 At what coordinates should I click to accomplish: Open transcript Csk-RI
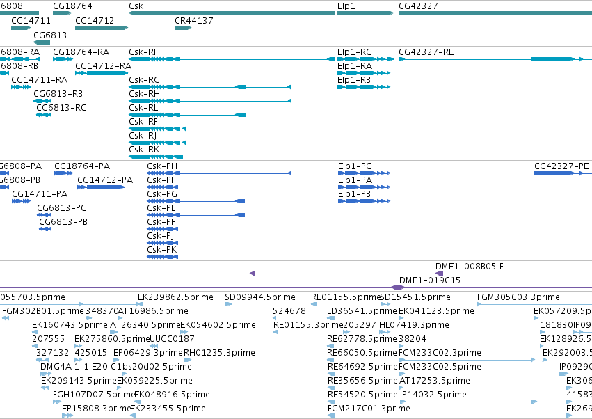142,52
